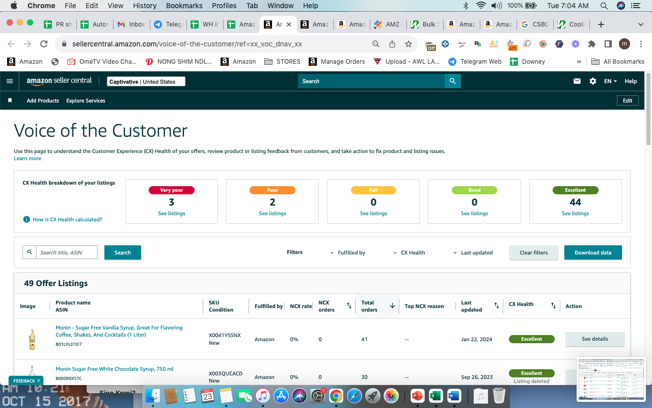Click the Amazon Seller Central logo
The width and height of the screenshot is (652, 408).
[x=59, y=81]
